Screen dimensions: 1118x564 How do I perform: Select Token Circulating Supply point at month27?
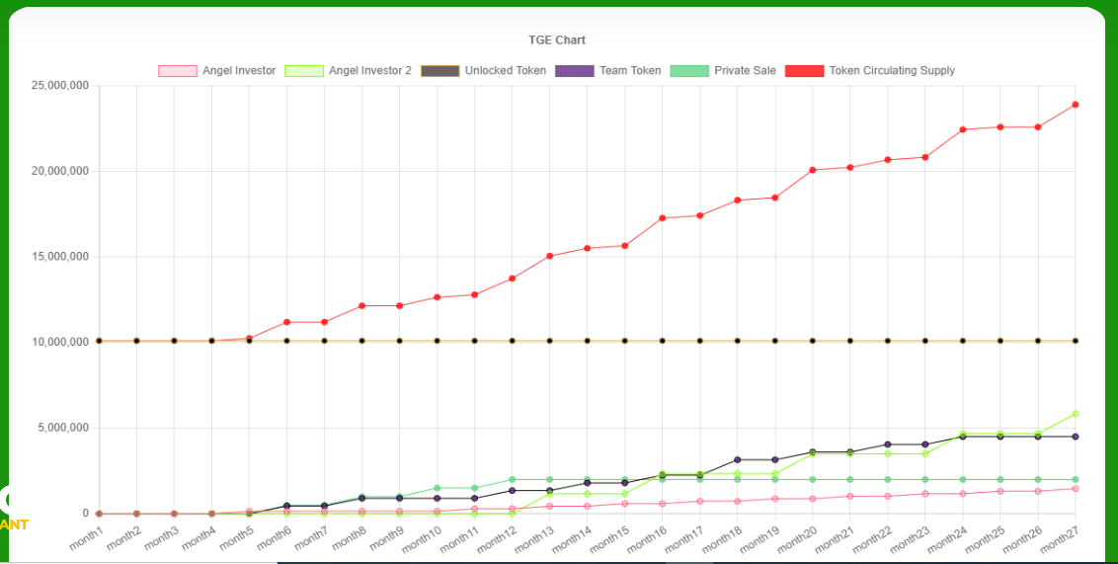coord(1076,105)
